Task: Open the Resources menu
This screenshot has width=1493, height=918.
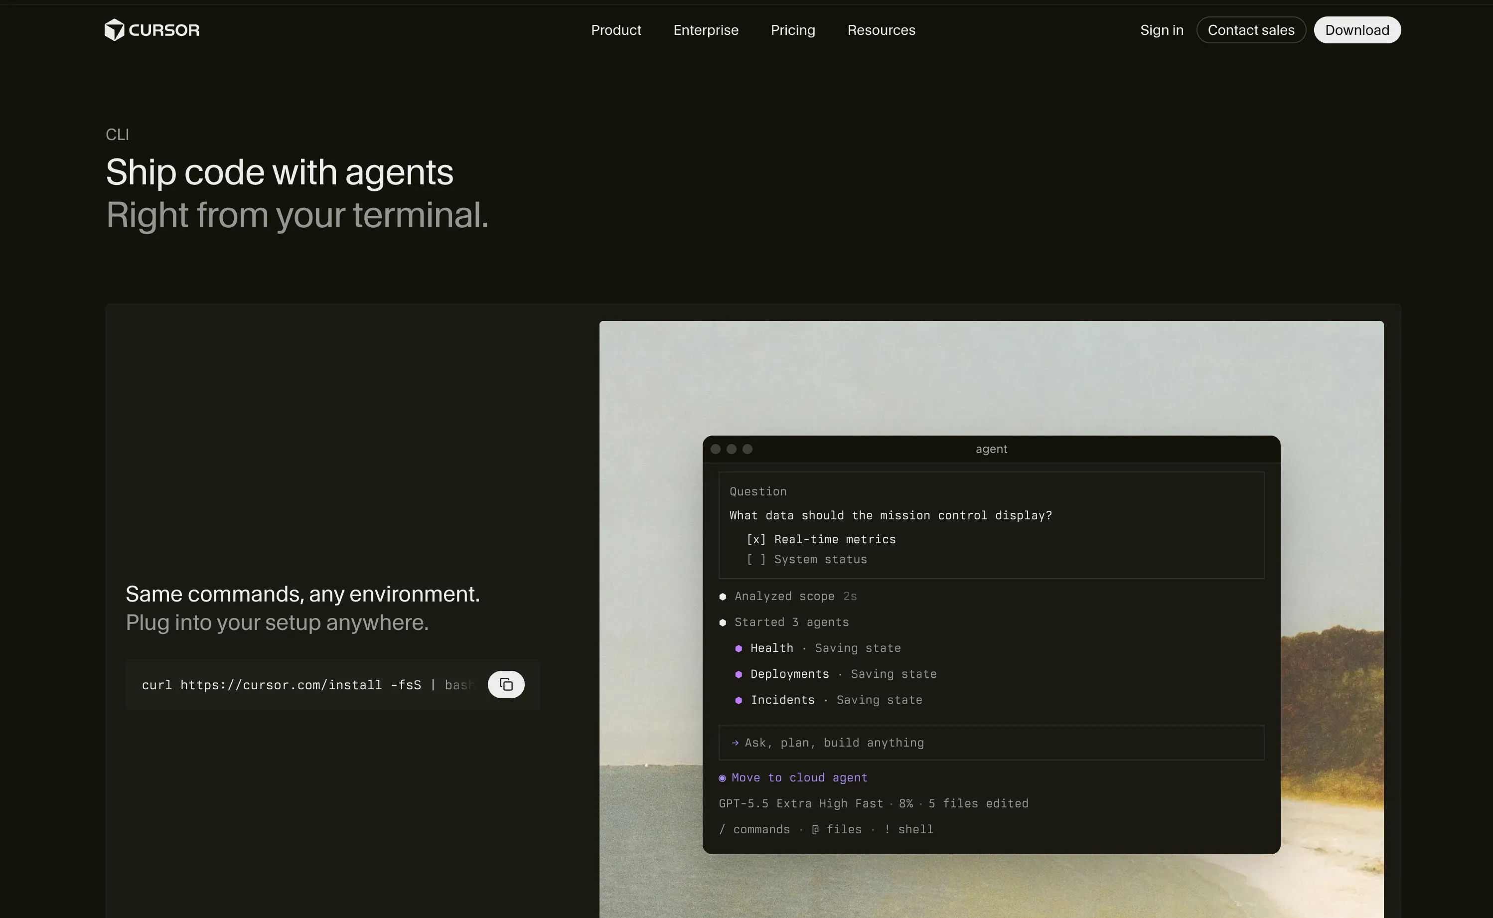Action: tap(881, 30)
